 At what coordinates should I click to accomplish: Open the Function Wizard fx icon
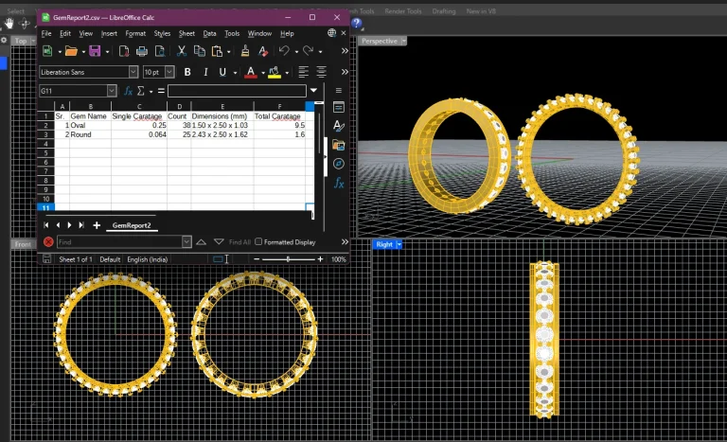click(x=128, y=91)
